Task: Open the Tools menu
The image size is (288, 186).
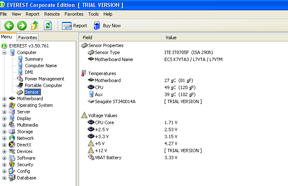Action: [94, 14]
